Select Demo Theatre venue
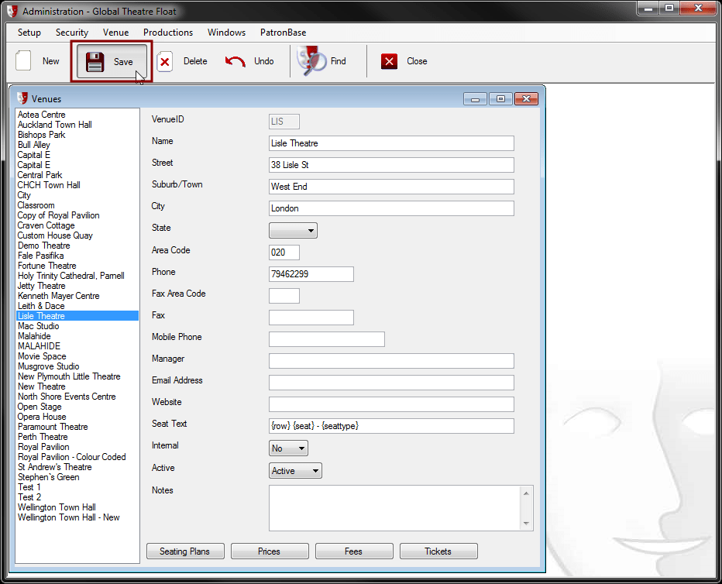Viewport: 722px width, 584px height. [x=43, y=246]
